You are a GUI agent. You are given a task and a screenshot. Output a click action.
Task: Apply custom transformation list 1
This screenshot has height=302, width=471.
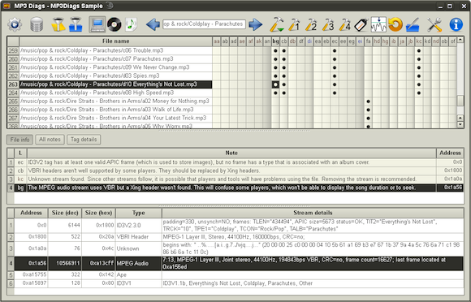pyautogui.click(x=294, y=24)
